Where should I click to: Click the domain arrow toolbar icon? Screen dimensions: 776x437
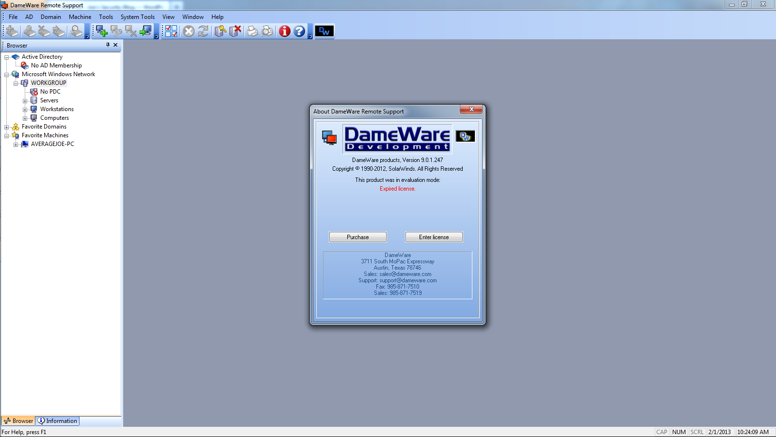(x=59, y=32)
